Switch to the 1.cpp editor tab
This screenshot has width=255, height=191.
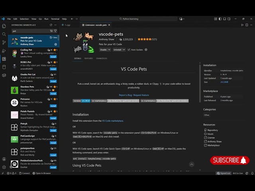point(68,25)
